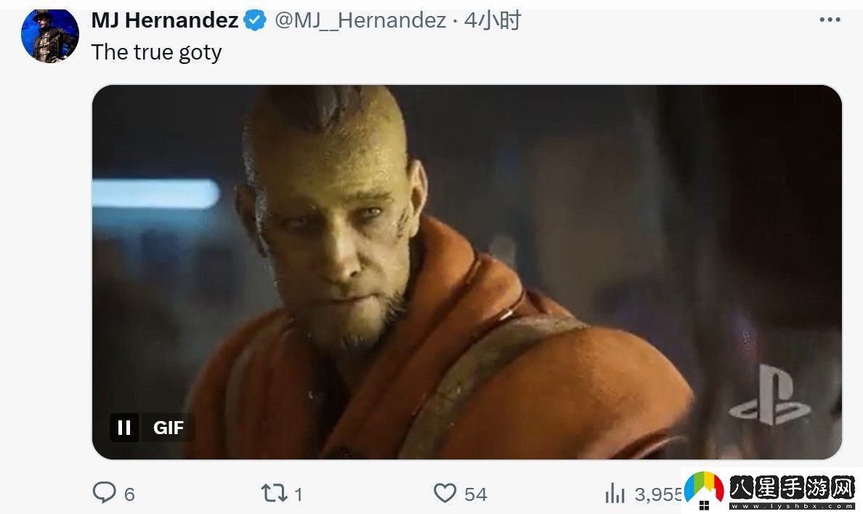Click the blue verified badge
Viewport: 863px width, 514px height.
[x=255, y=21]
